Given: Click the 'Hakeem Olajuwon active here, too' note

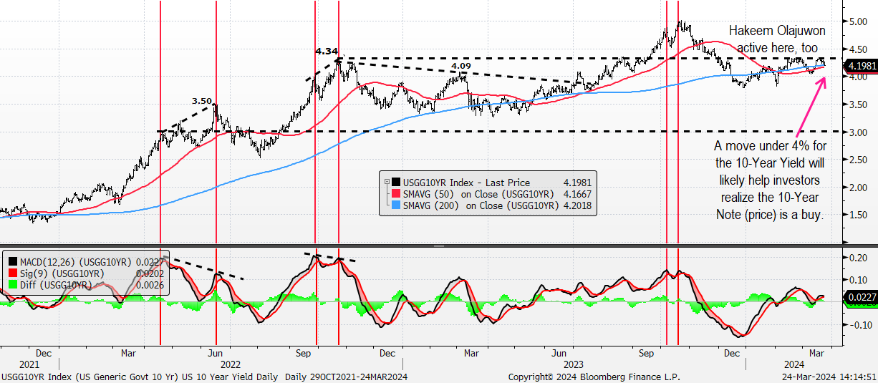Looking at the screenshot, I should tap(778, 39).
